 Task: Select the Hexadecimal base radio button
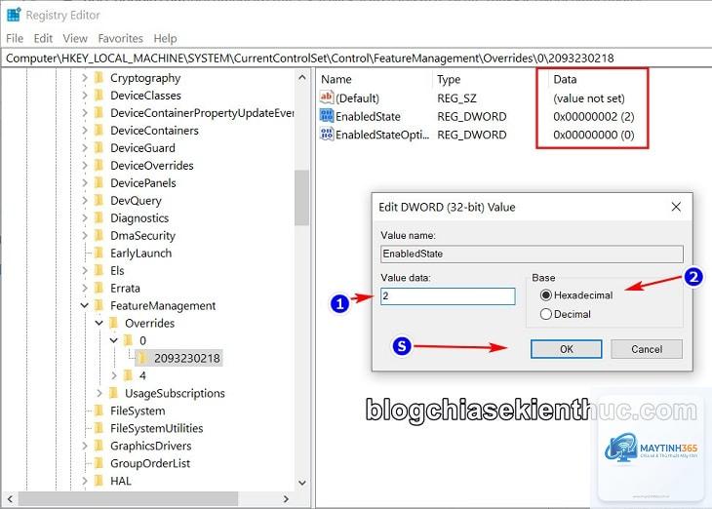pyautogui.click(x=546, y=295)
